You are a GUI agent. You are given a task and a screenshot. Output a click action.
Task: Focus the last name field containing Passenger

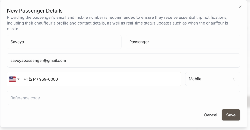pos(183,42)
